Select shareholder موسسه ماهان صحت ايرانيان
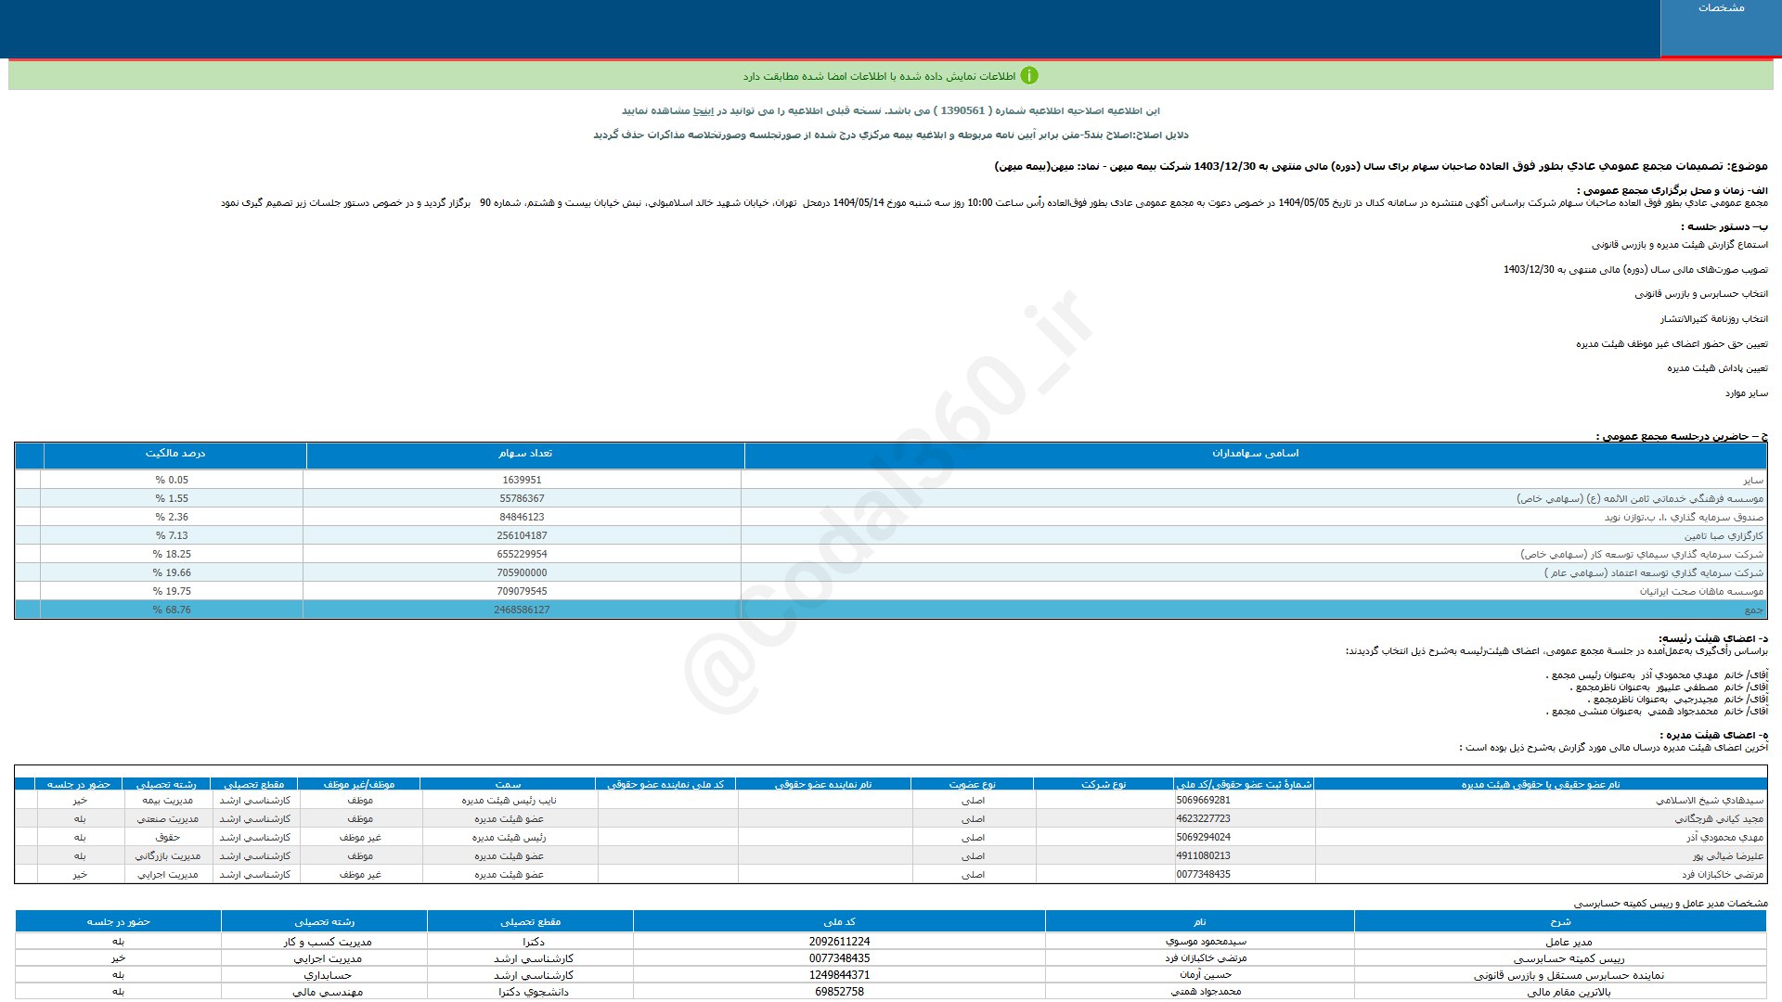Screen dimensions: 1782x1002 [x=1701, y=592]
